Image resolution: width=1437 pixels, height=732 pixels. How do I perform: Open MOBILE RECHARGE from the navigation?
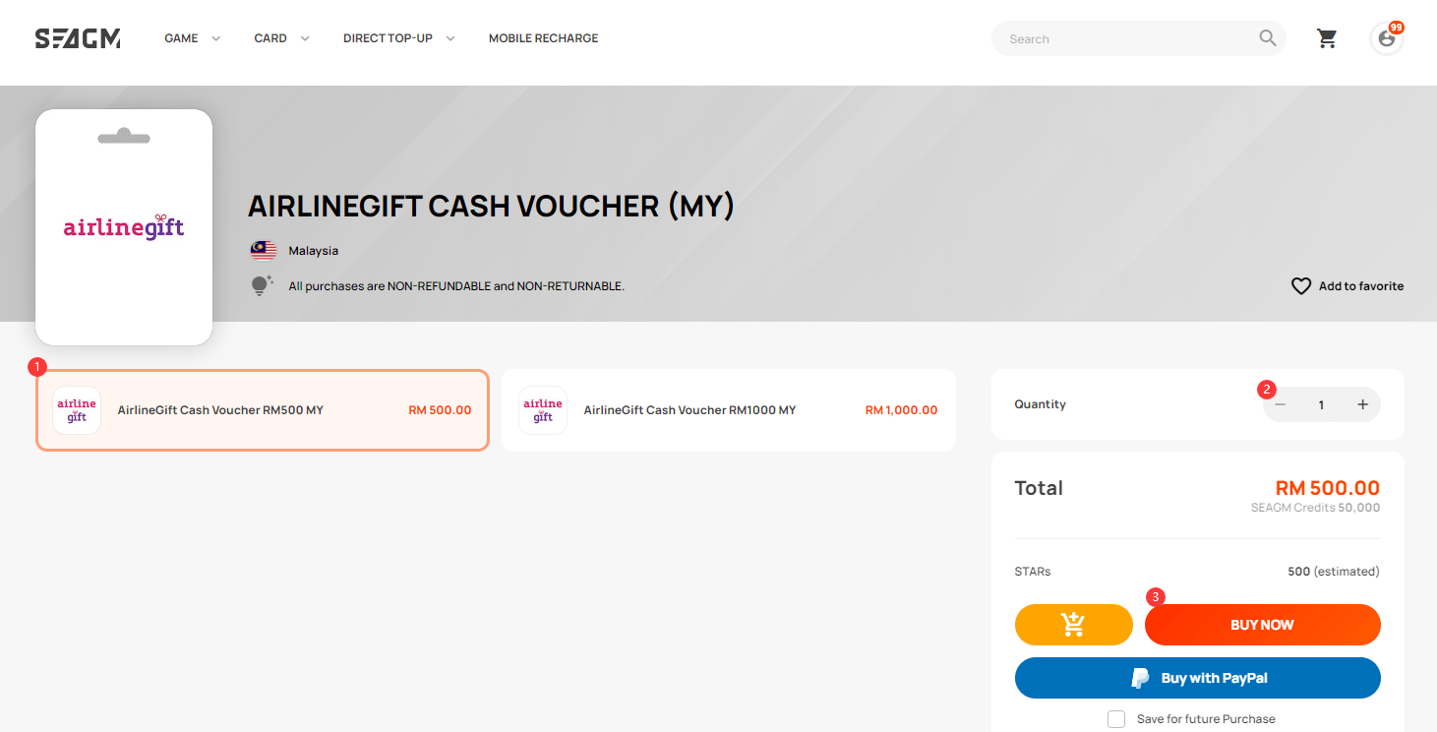tap(543, 37)
